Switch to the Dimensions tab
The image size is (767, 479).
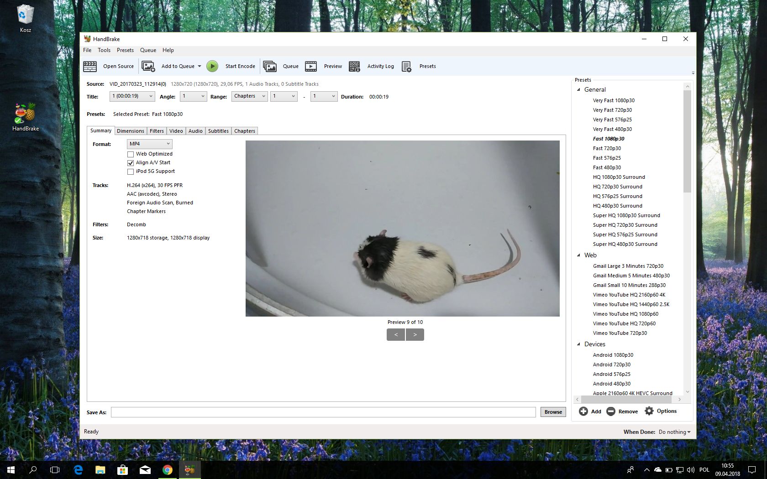pyautogui.click(x=130, y=131)
